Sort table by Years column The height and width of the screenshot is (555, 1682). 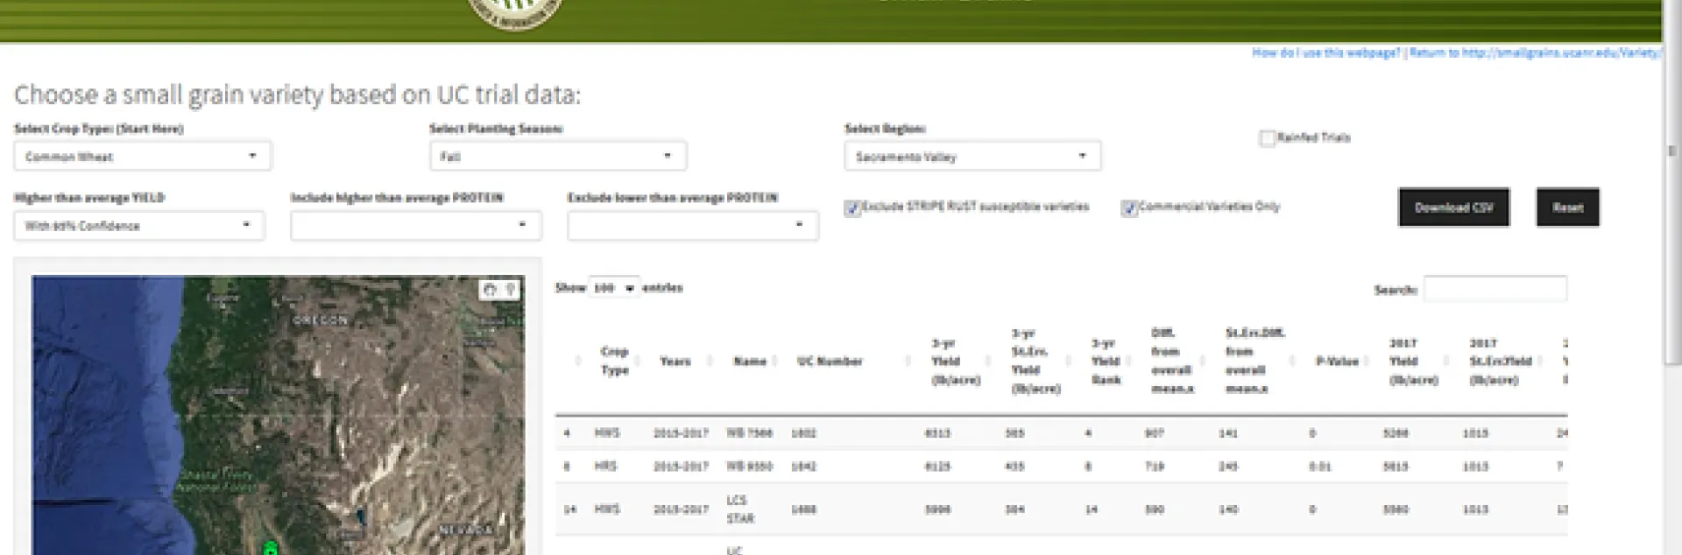(675, 361)
